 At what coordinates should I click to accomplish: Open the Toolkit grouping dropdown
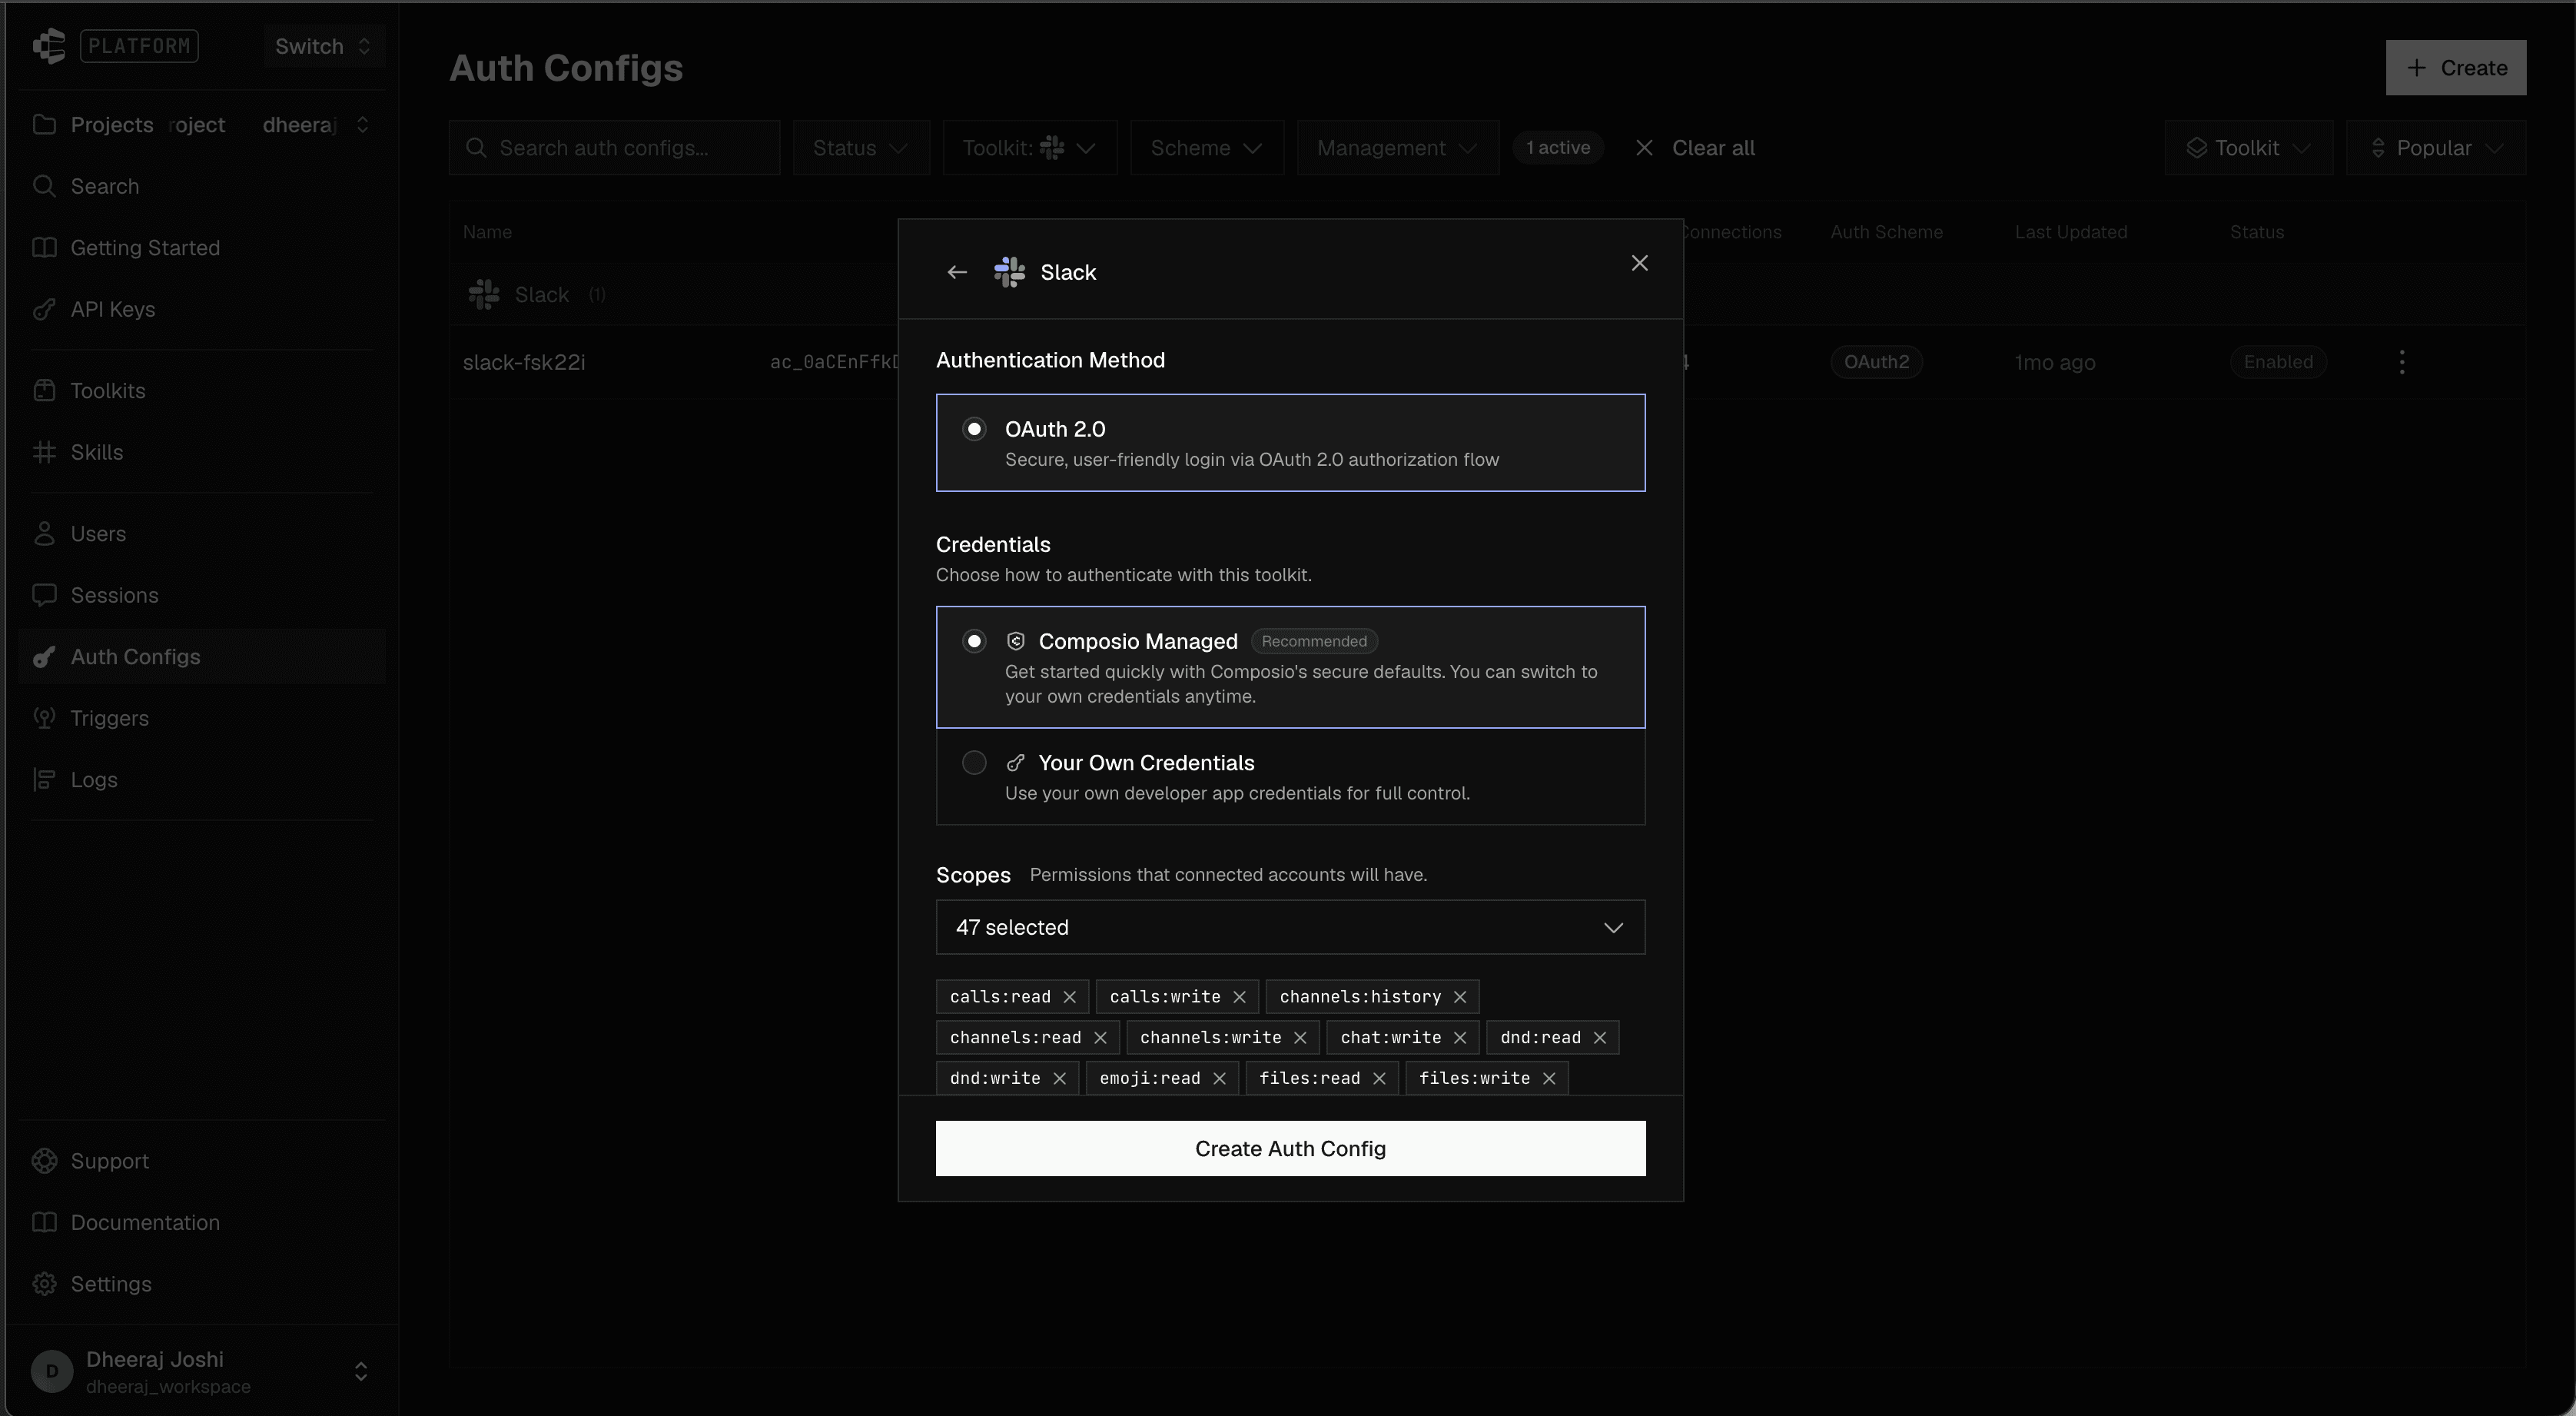click(2248, 148)
